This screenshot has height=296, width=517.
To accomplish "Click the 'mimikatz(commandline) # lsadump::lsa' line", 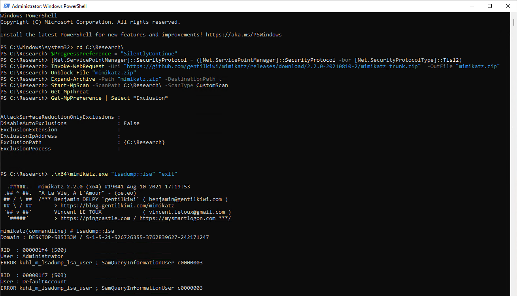I will coord(57,231).
